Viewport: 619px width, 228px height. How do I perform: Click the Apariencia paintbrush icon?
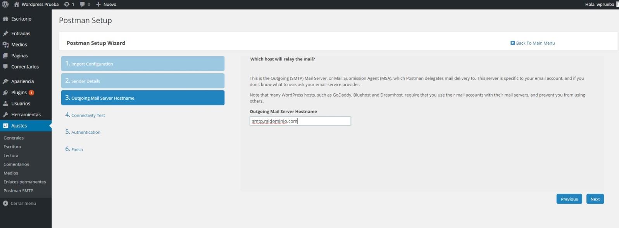(x=5, y=81)
